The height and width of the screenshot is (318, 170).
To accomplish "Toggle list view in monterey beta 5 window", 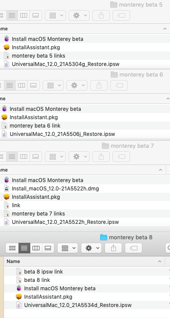I will point(12,15).
